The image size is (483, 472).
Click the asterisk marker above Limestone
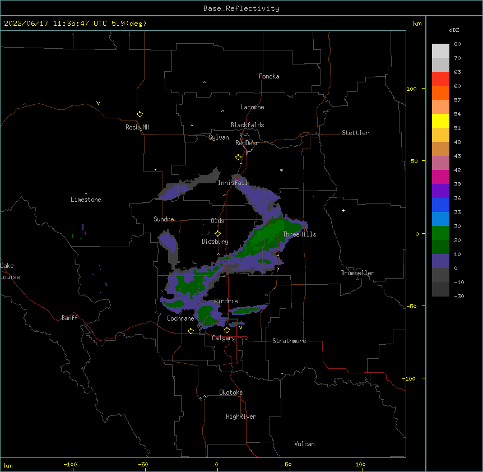pos(86,193)
